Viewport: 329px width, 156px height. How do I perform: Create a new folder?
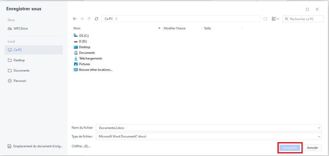click(266, 19)
